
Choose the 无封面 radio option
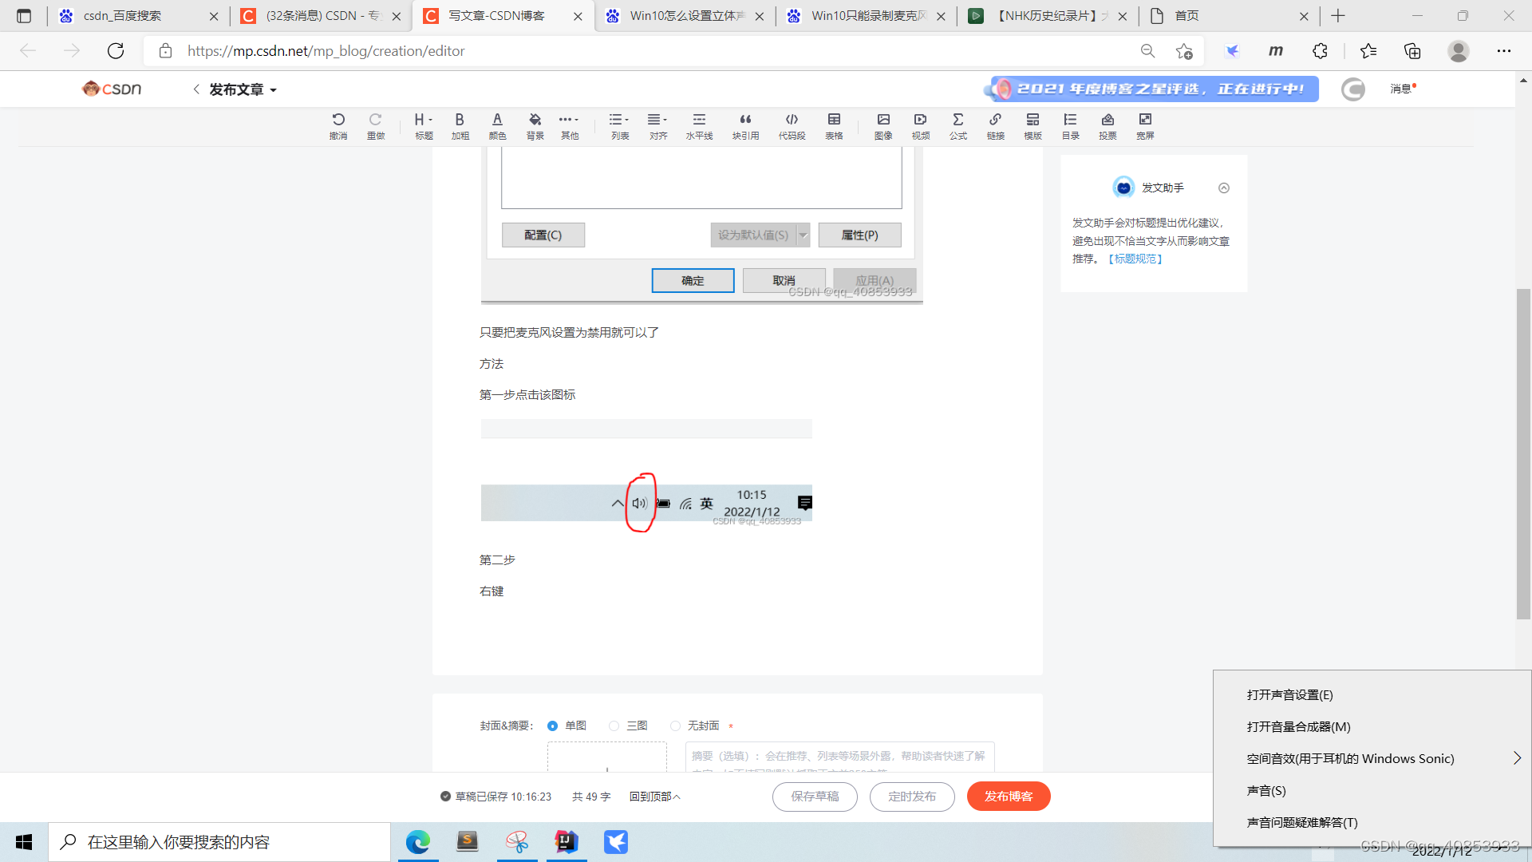(x=675, y=726)
